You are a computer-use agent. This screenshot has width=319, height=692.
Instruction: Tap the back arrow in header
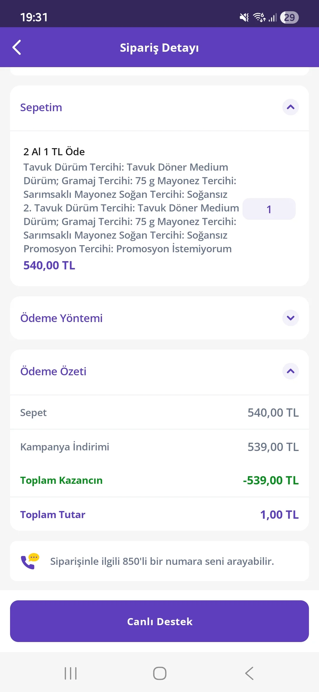click(17, 47)
